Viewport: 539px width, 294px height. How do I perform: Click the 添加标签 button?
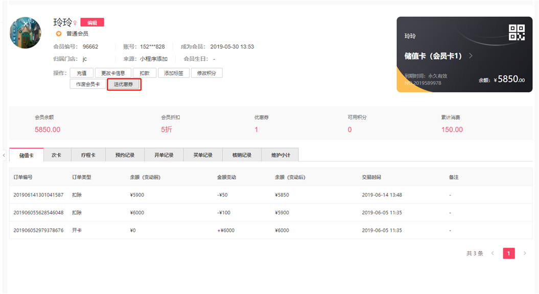(x=174, y=73)
